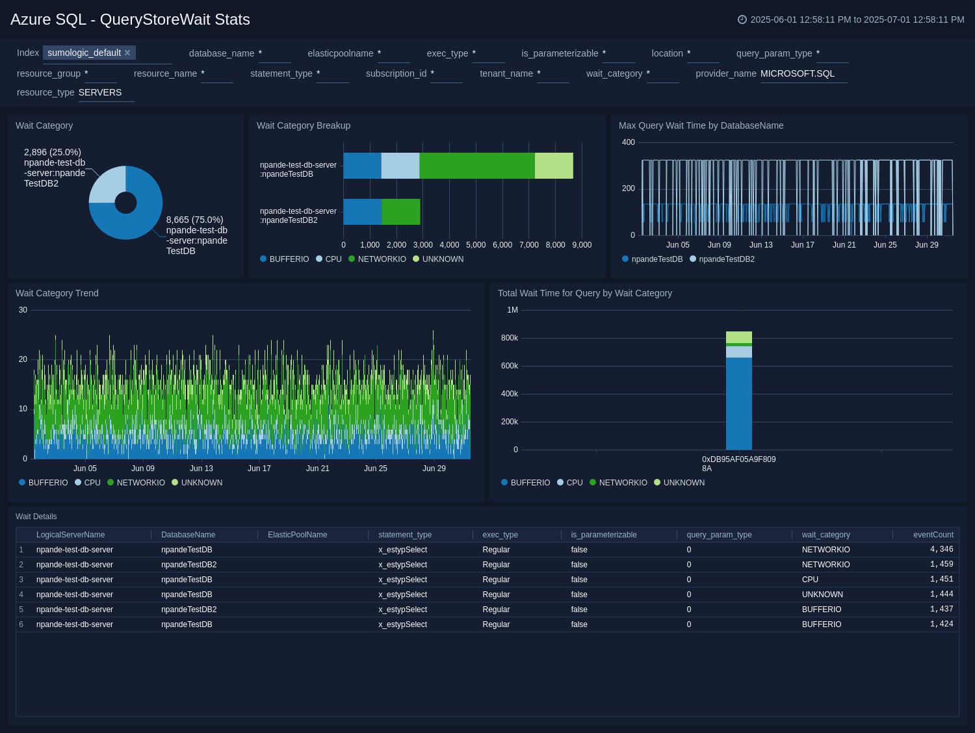Click the Wait Category panel title
This screenshot has height=733, width=975.
click(44, 125)
